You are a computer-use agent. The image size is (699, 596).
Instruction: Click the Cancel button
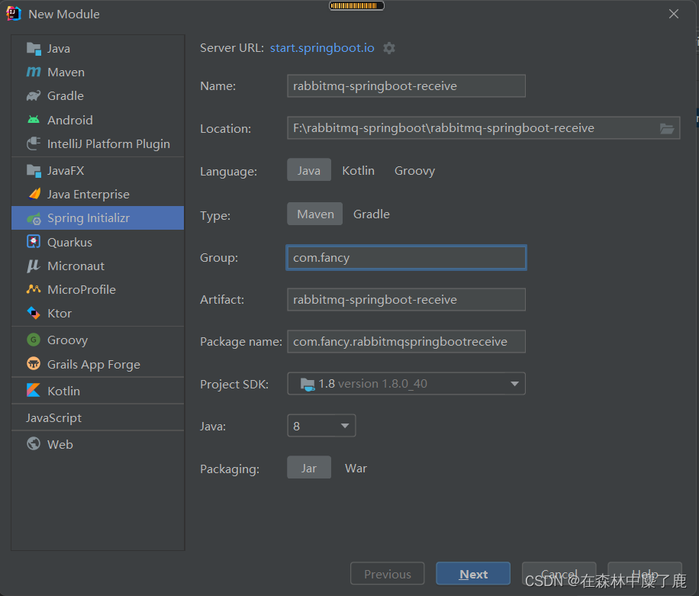pos(559,574)
